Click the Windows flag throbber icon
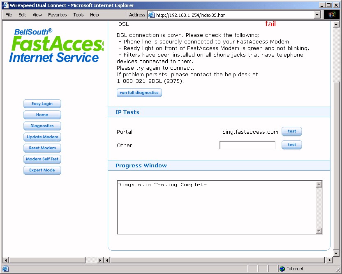The width and height of the screenshot is (342, 274). pyautogui.click(x=333, y=15)
